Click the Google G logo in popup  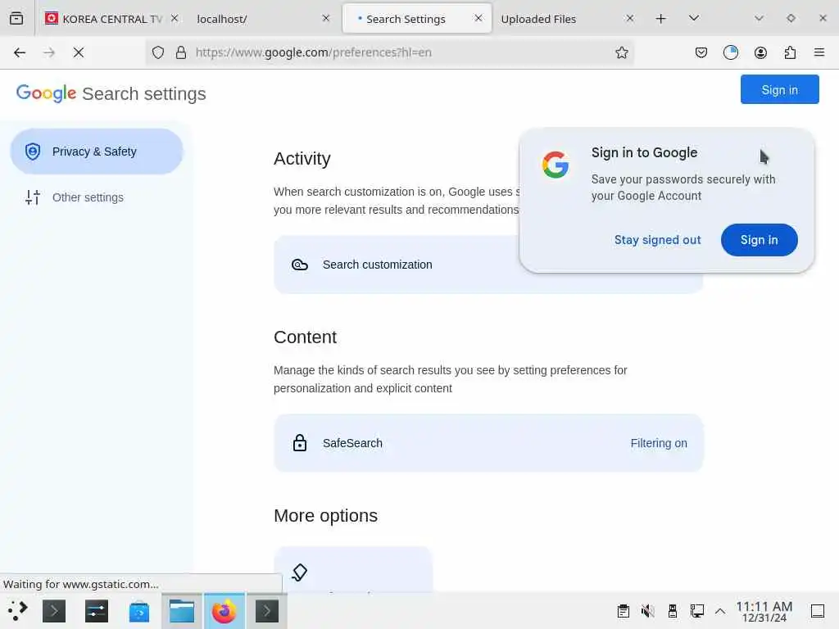pyautogui.click(x=556, y=164)
